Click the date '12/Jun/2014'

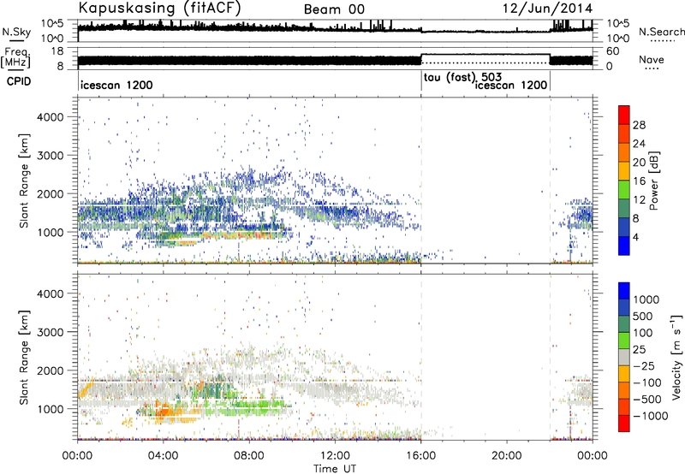[547, 9]
